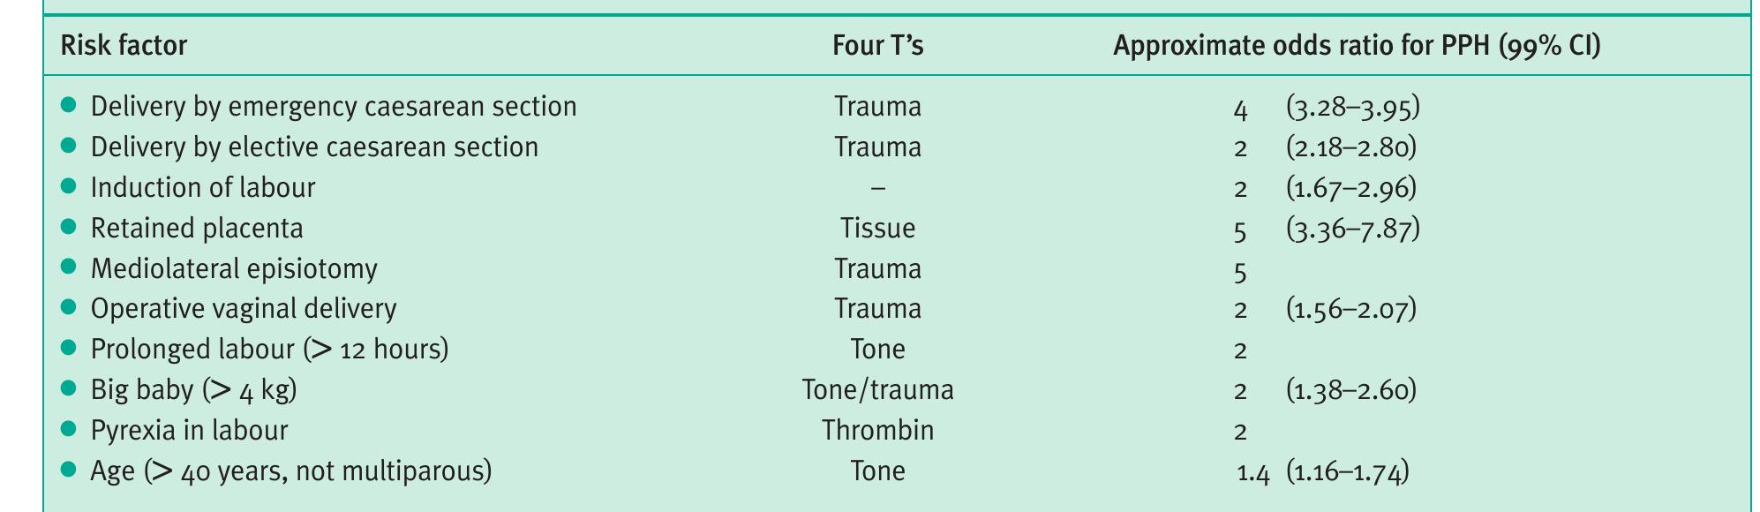
Task: Click the "Risk factor" column header
Action: pyautogui.click(x=124, y=46)
